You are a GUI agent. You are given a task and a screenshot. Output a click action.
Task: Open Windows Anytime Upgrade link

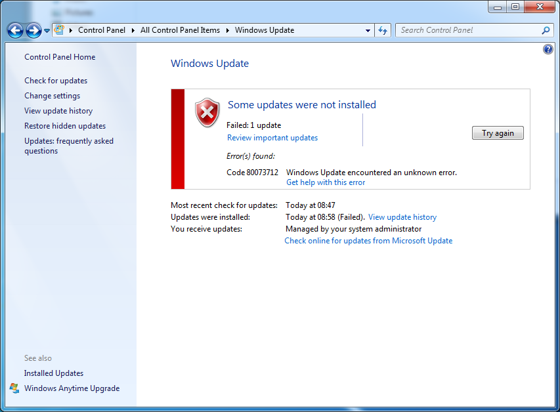[x=72, y=388]
